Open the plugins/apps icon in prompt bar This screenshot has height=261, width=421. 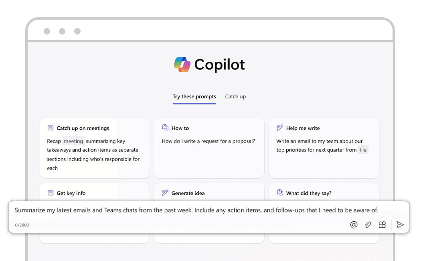pos(382,225)
